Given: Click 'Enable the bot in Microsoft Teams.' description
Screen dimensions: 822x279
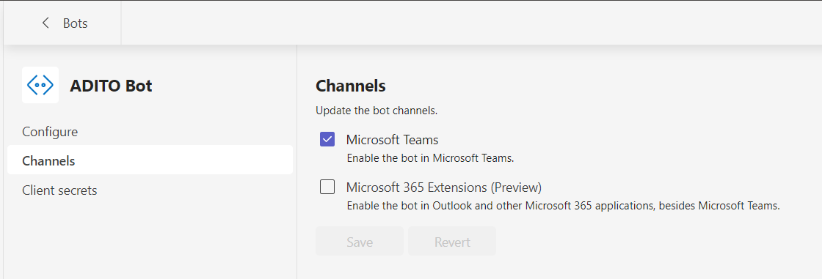Looking at the screenshot, I should click(x=430, y=158).
